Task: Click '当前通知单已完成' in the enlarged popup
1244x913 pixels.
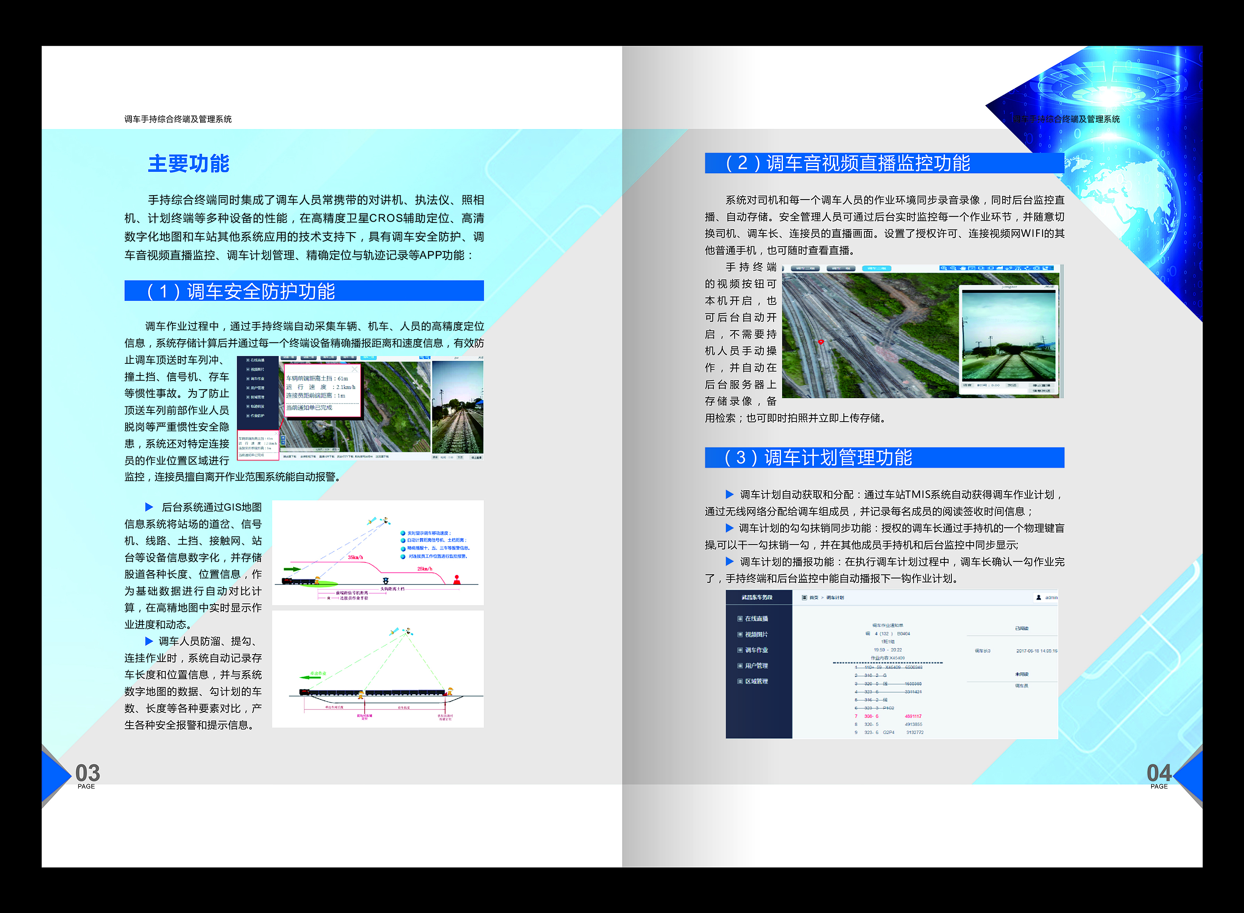Action: point(309,408)
